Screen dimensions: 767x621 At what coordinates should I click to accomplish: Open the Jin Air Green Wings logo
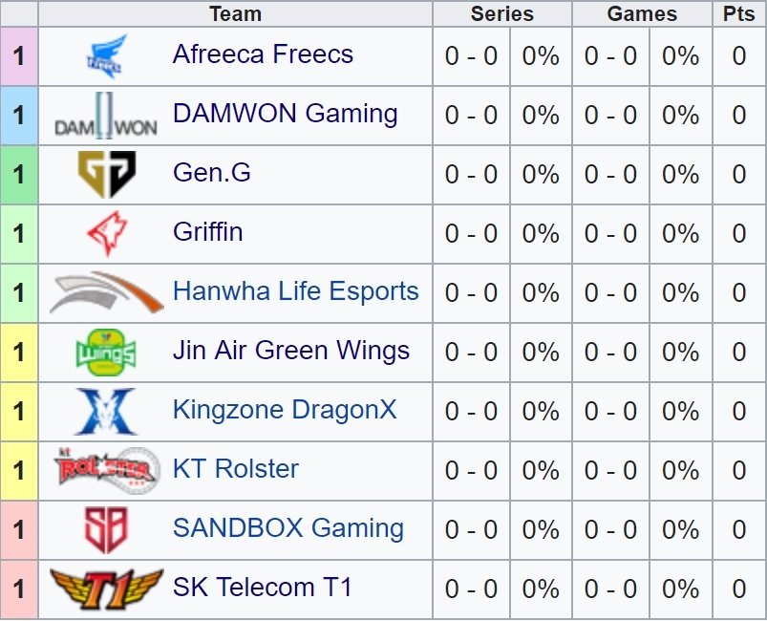106,352
